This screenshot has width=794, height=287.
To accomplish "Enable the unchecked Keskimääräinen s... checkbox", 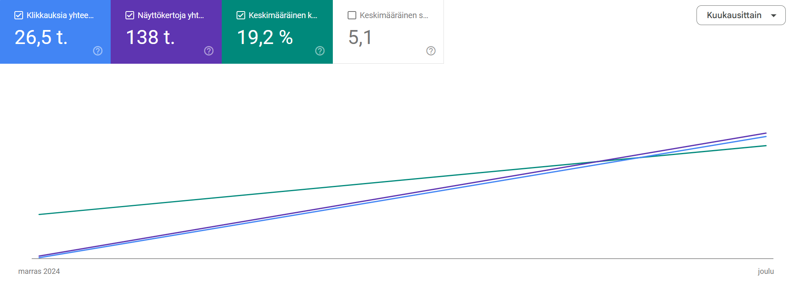I will point(352,15).
